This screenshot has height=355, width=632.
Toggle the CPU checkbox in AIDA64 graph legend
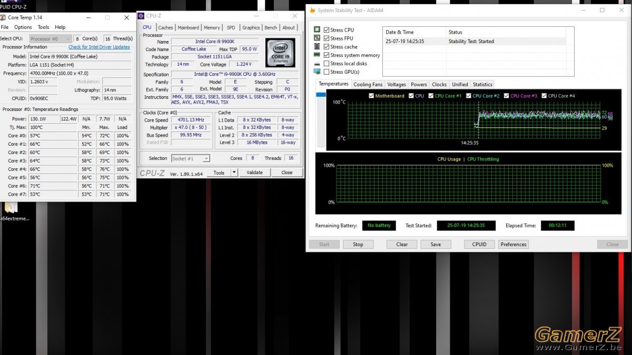coord(411,96)
